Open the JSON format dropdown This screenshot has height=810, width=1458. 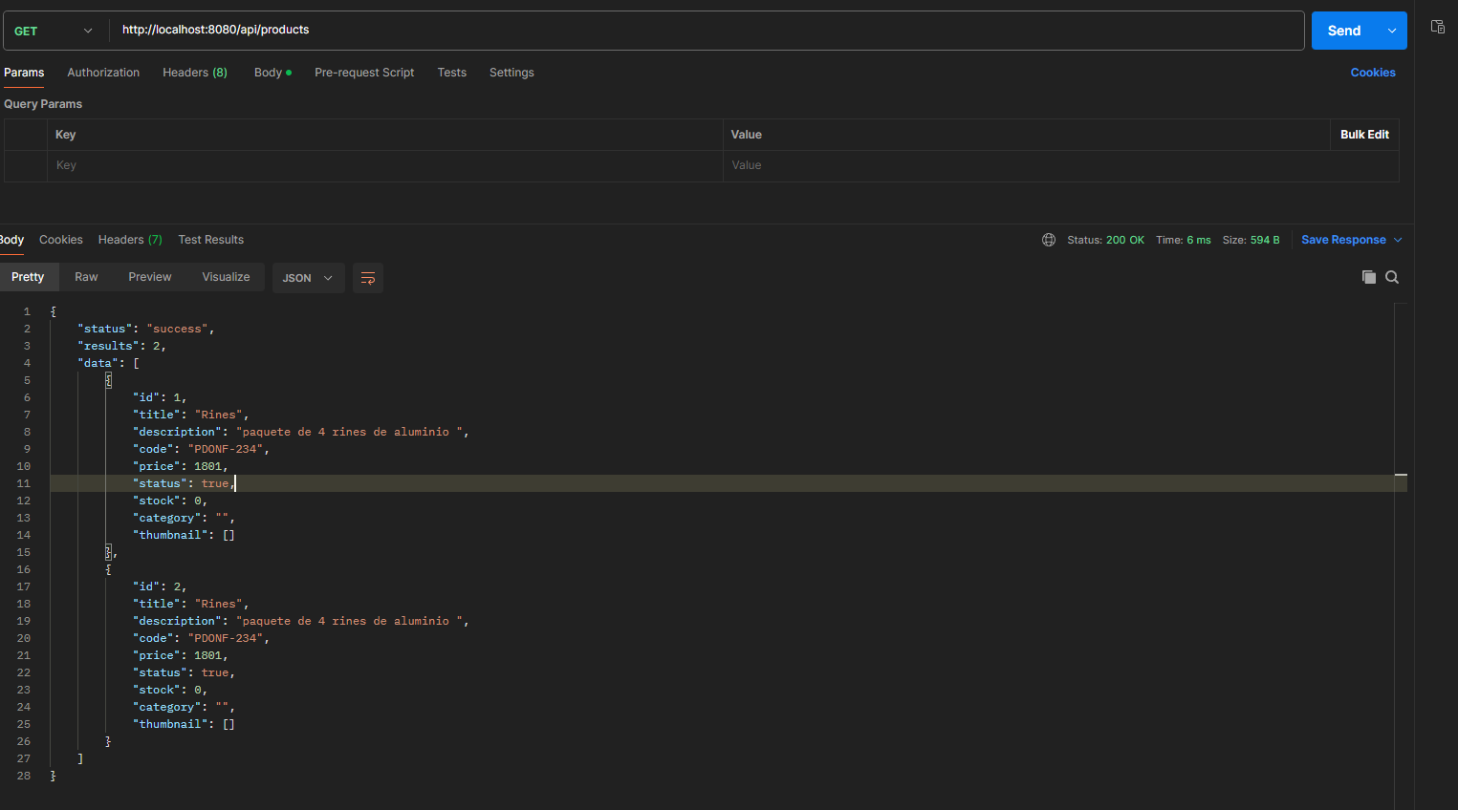[308, 278]
